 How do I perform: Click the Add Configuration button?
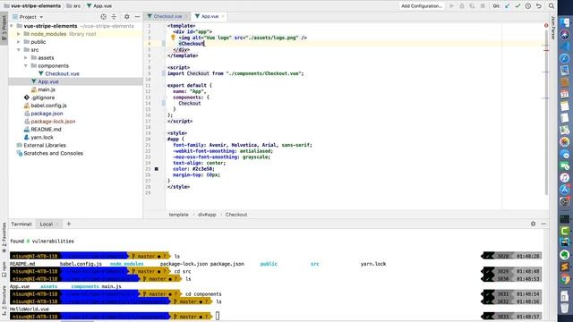point(422,6)
